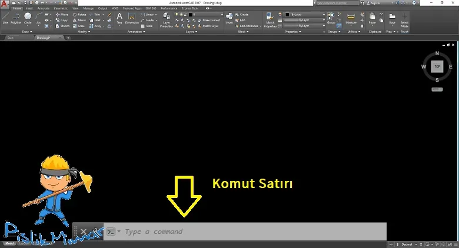Switch to the Parametric ribbon tab
459x248 pixels.
click(x=61, y=8)
